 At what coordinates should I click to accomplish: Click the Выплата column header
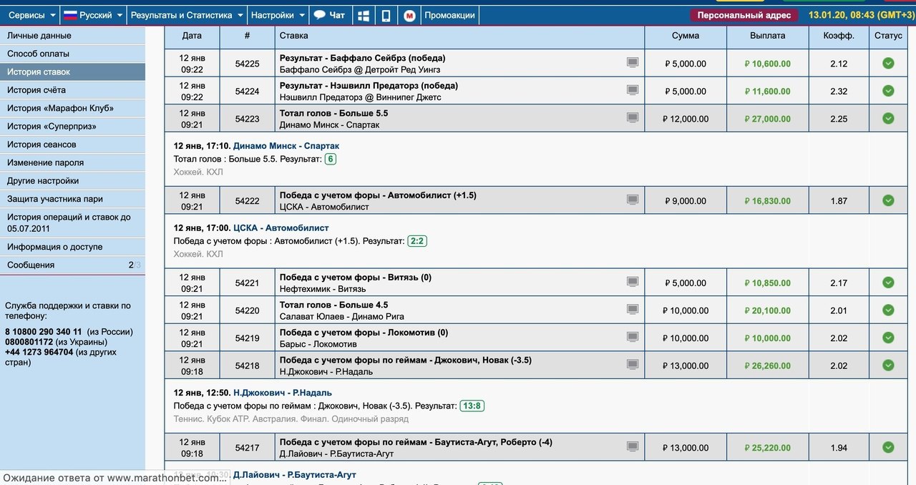768,36
